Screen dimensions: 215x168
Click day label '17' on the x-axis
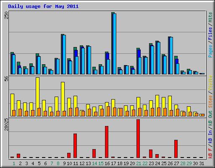pos(113,163)
